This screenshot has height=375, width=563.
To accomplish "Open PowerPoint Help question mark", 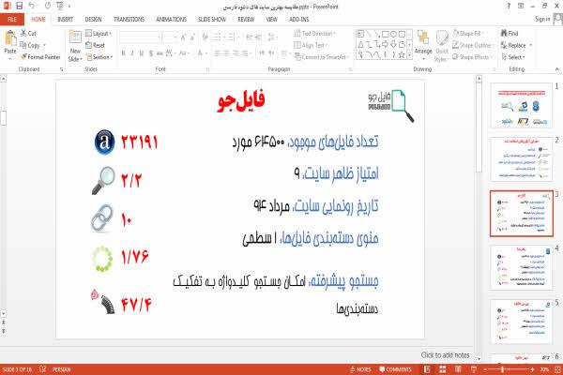I will pyautogui.click(x=509, y=6).
